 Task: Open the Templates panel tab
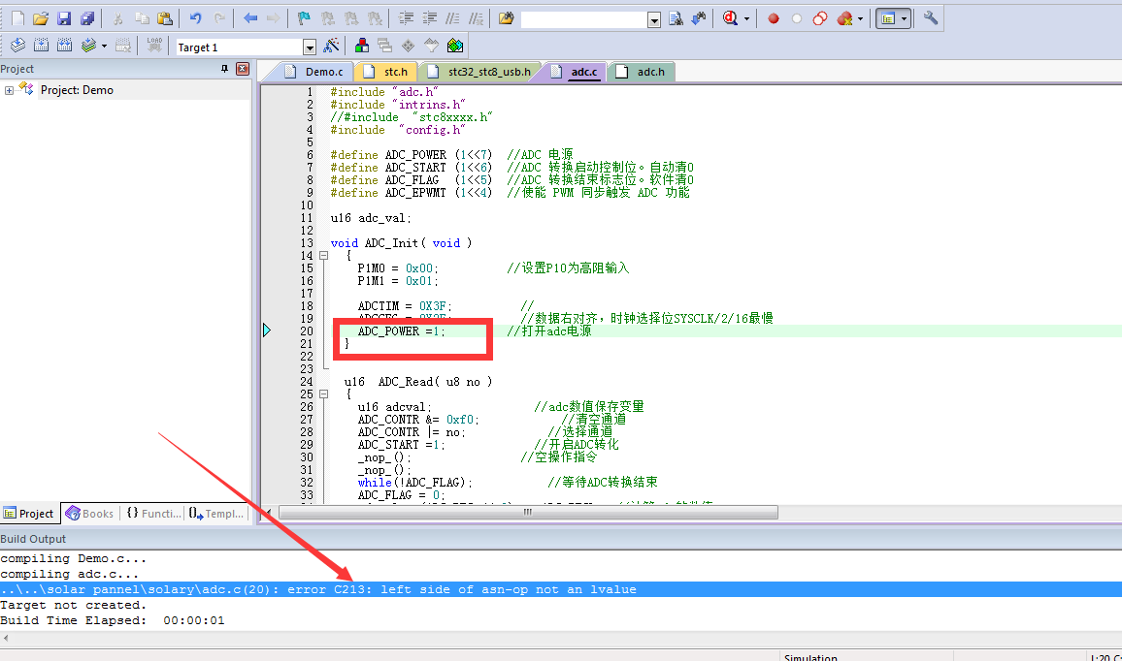[x=216, y=513]
